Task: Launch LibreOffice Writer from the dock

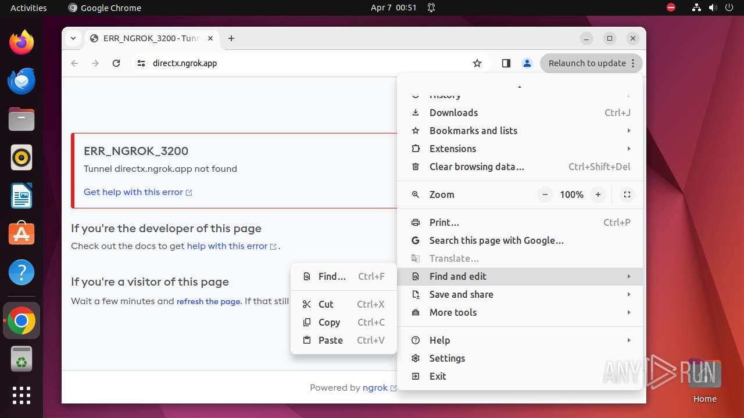Action: click(22, 196)
